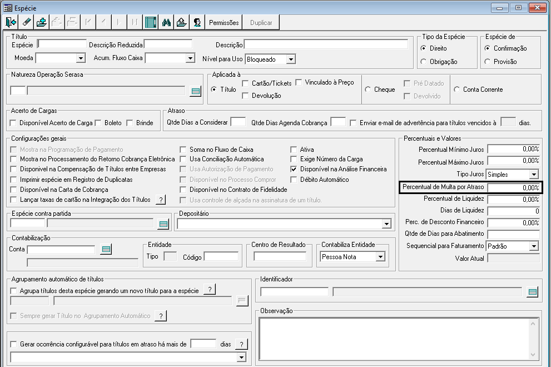Click the Dias de Liquidez field
Image resolution: width=551 pixels, height=367 pixels.
(x=513, y=211)
